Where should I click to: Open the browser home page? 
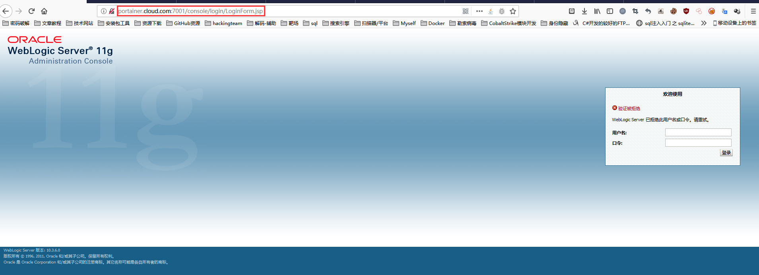(44, 11)
